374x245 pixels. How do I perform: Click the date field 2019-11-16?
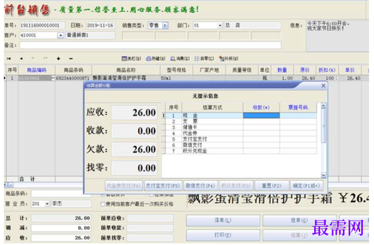coord(100,25)
